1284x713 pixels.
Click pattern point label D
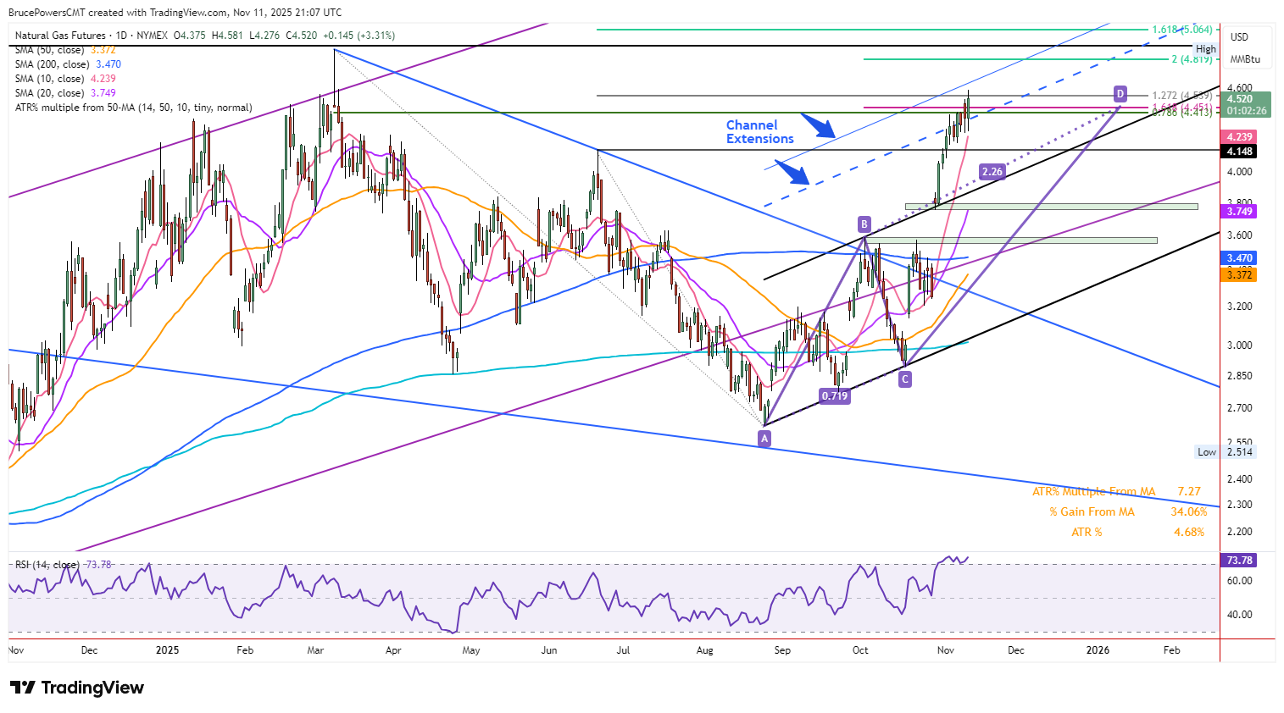point(1120,93)
